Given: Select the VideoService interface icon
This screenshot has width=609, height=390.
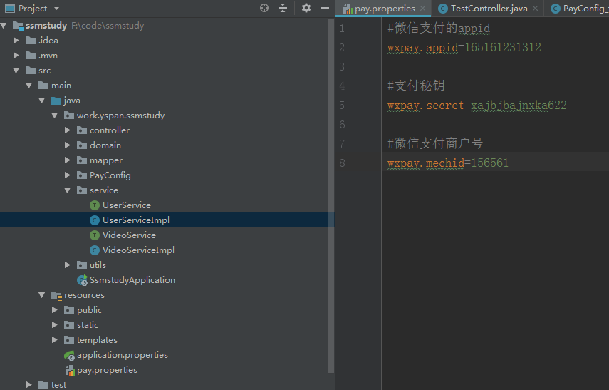Looking at the screenshot, I should [x=95, y=235].
